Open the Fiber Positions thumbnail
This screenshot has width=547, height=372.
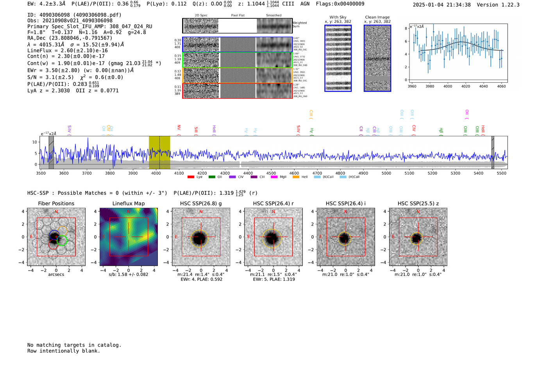pos(56,237)
